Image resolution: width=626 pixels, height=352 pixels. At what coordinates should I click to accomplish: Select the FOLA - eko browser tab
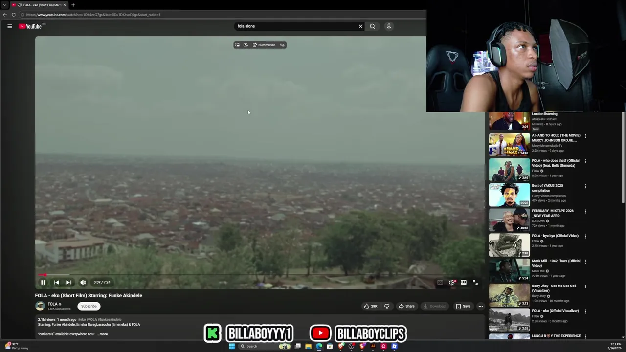coord(40,5)
